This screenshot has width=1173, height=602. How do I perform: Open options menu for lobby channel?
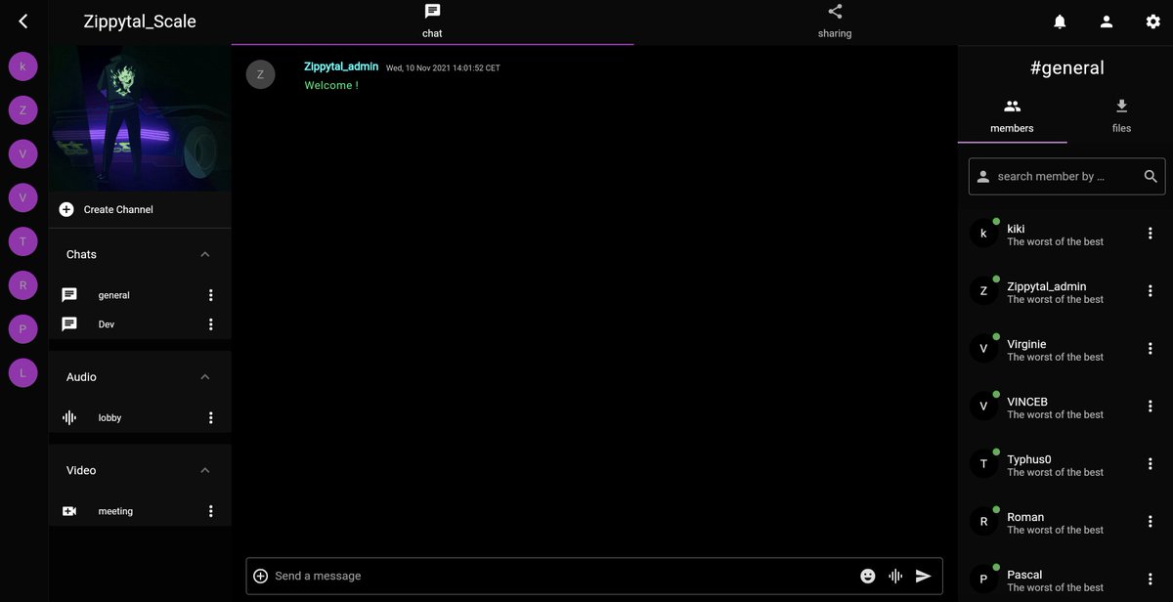pyautogui.click(x=210, y=417)
